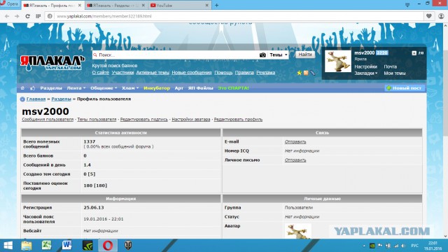This screenshot has height=252, width=448.
Task: Open the 'Новые сообщения' link
Action: pos(191,73)
